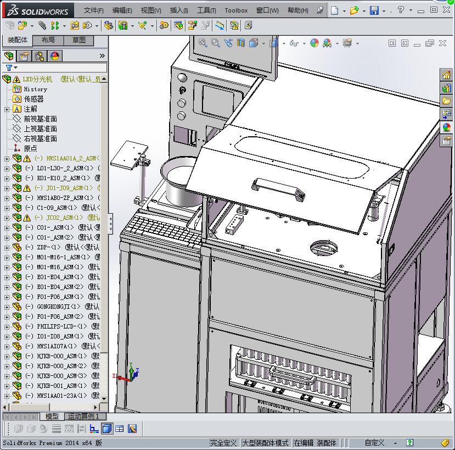Click the New document icon

(x=334, y=10)
